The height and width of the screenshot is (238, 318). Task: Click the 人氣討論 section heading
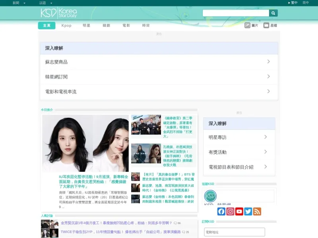click(47, 216)
